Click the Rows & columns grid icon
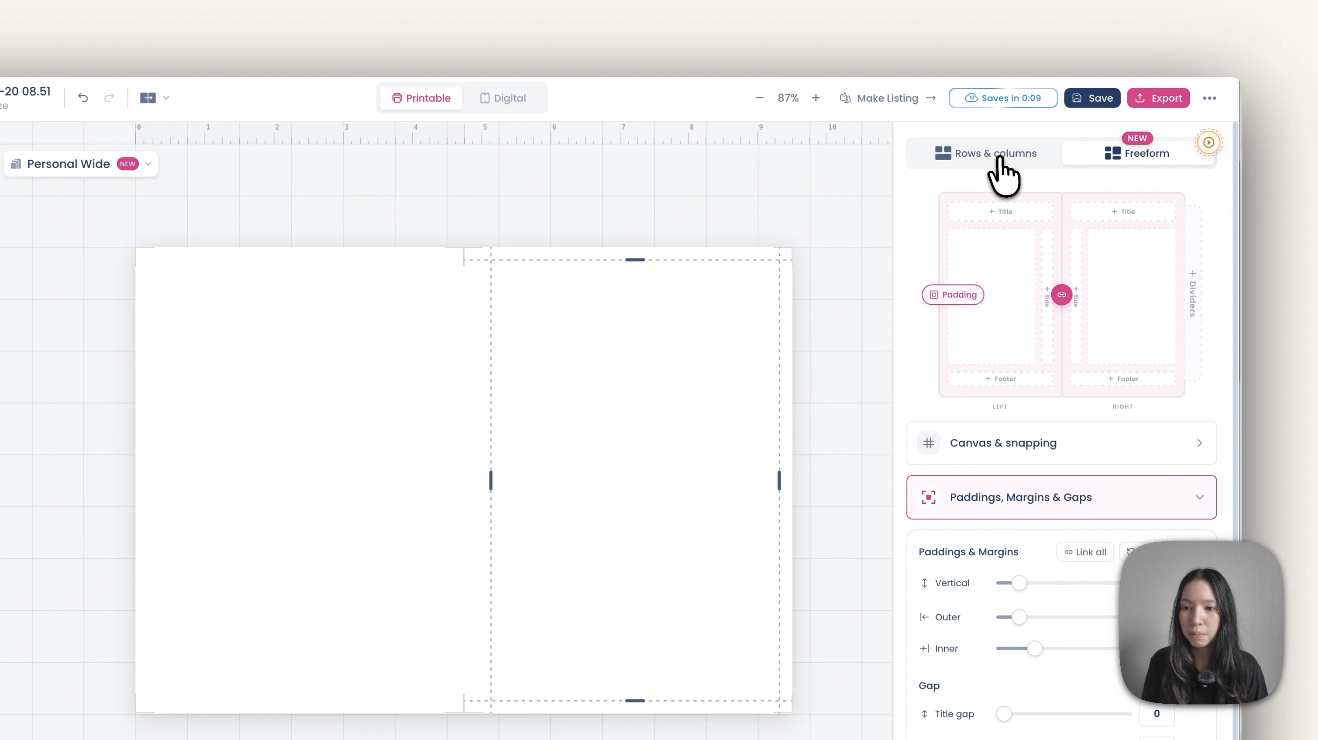This screenshot has width=1318, height=740. [943, 153]
